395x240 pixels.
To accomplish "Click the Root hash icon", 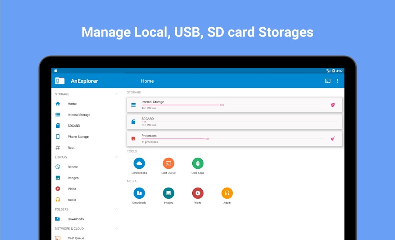I will click(x=58, y=148).
